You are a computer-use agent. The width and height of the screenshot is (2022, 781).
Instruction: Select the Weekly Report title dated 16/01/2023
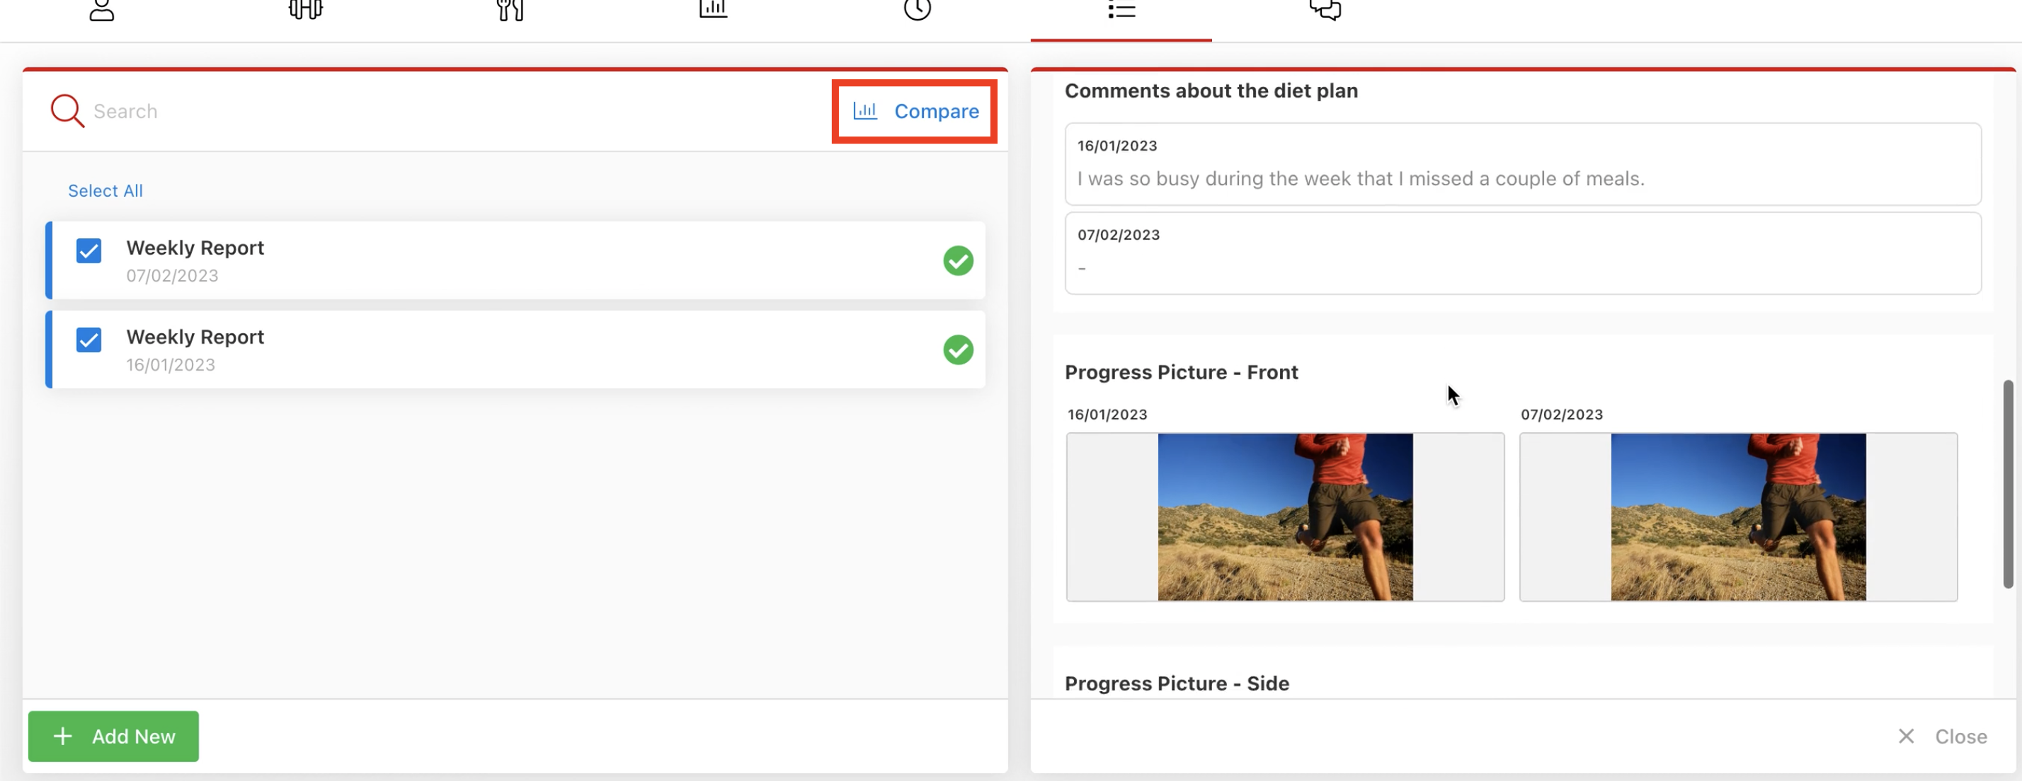point(195,337)
